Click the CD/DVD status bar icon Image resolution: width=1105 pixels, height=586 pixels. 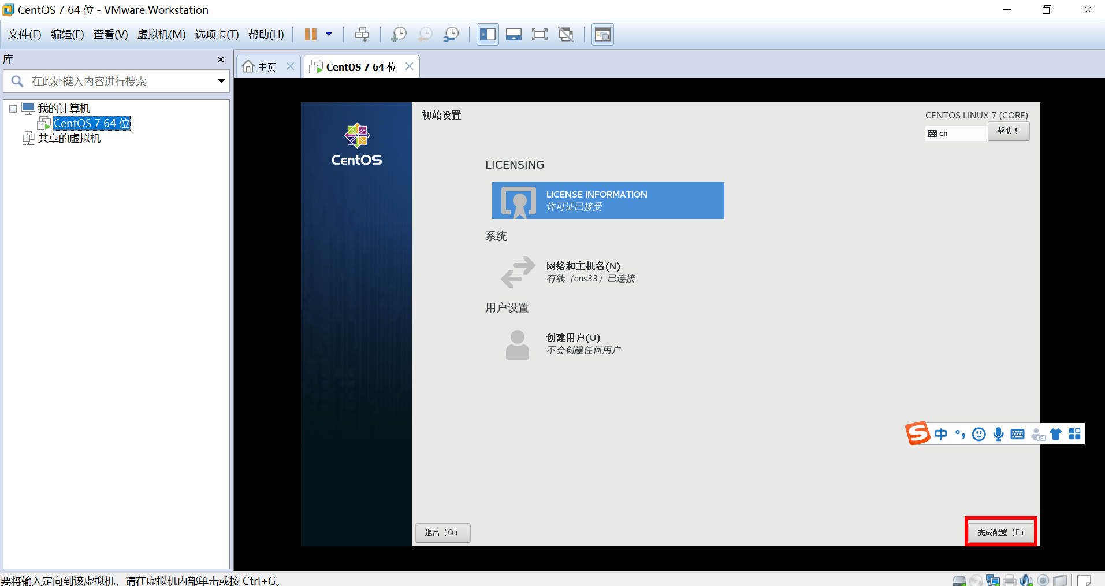[x=976, y=581]
